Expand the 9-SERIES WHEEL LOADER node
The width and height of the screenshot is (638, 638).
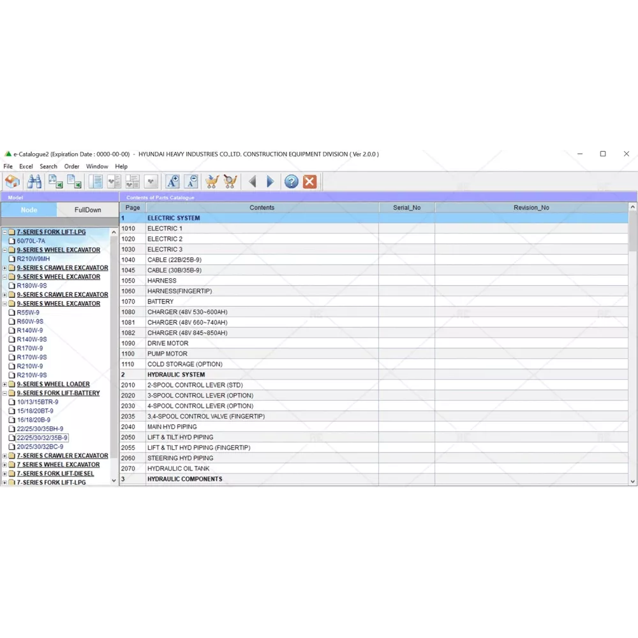point(4,384)
